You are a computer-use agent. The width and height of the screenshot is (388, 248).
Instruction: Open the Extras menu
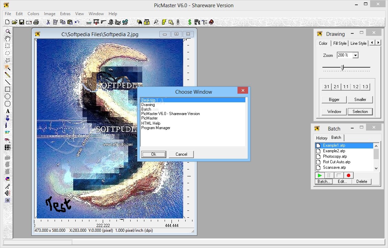pyautogui.click(x=65, y=14)
